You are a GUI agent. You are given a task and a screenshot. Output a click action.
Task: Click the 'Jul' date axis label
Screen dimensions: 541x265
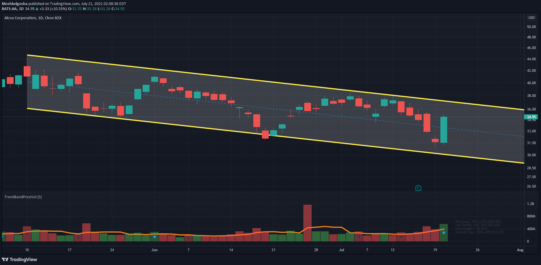[x=342, y=250]
